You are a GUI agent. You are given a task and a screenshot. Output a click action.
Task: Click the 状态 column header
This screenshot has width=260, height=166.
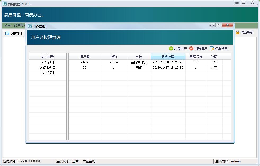tap(214, 56)
